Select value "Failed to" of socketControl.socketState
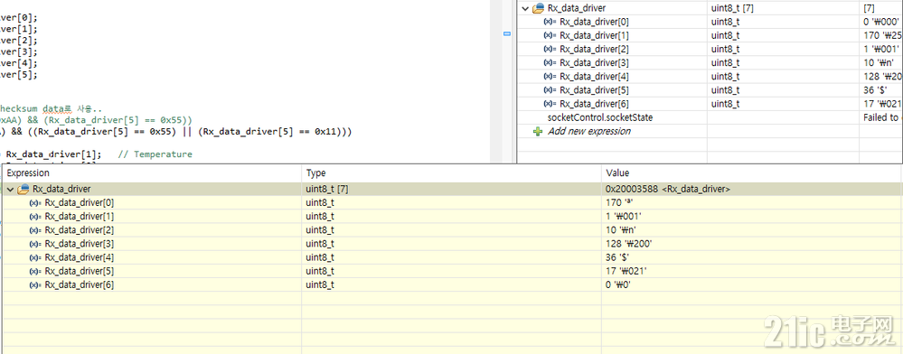Image resolution: width=903 pixels, height=354 pixels. 882,117
